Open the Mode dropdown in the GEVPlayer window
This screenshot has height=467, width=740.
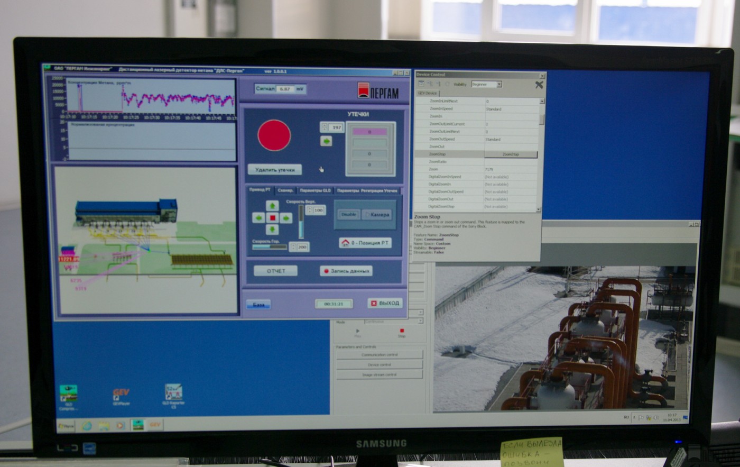394,322
